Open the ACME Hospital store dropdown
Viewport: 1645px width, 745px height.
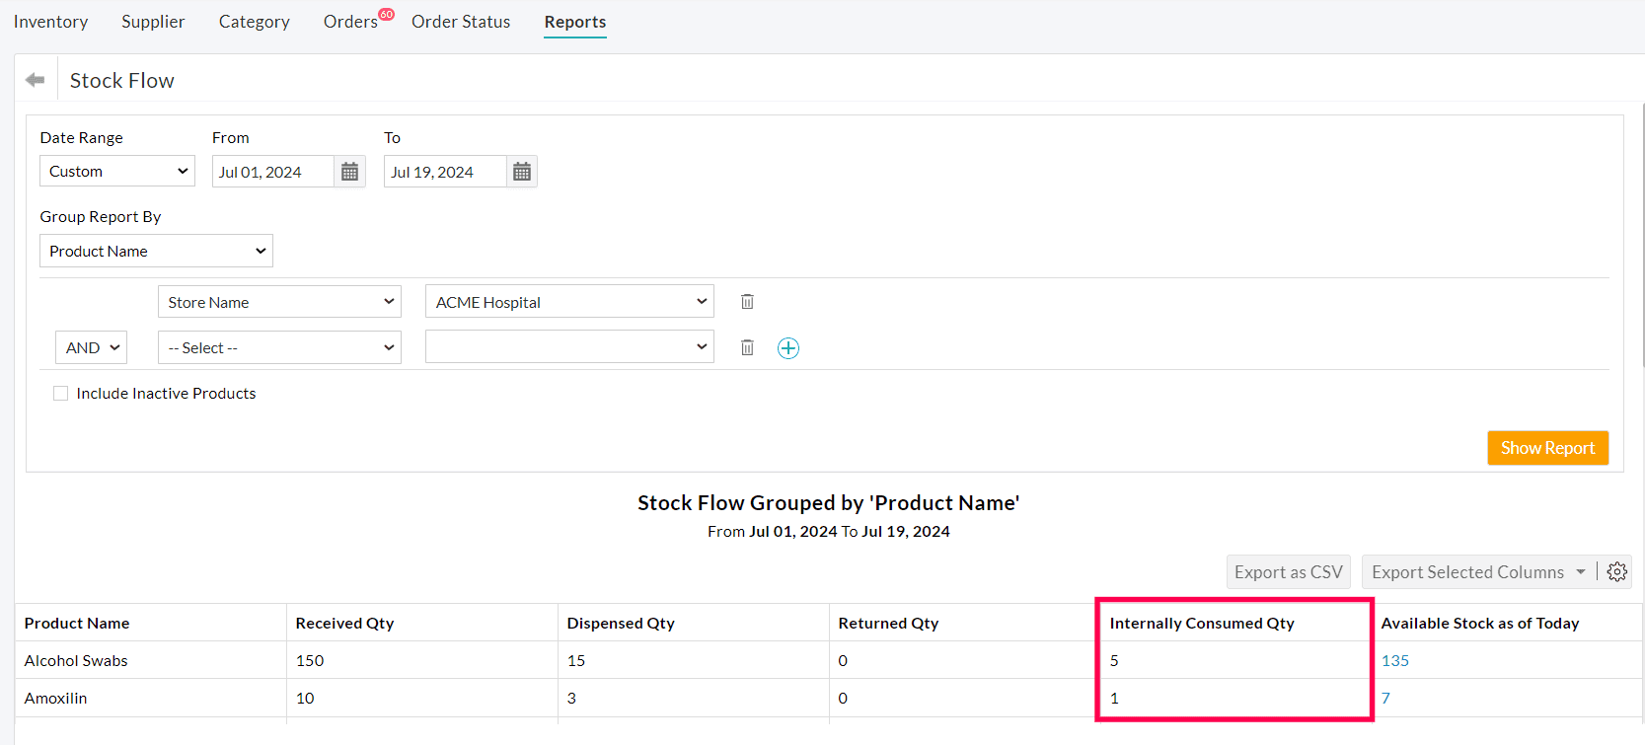(569, 302)
